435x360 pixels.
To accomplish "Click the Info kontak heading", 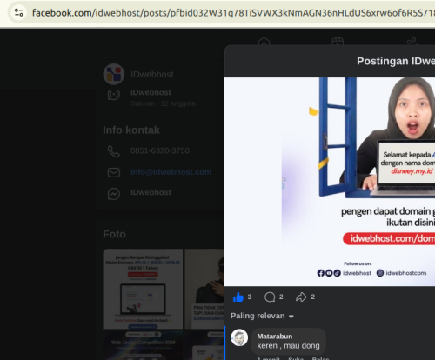I will click(131, 130).
